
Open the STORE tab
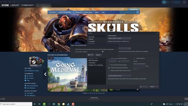[5, 5]
